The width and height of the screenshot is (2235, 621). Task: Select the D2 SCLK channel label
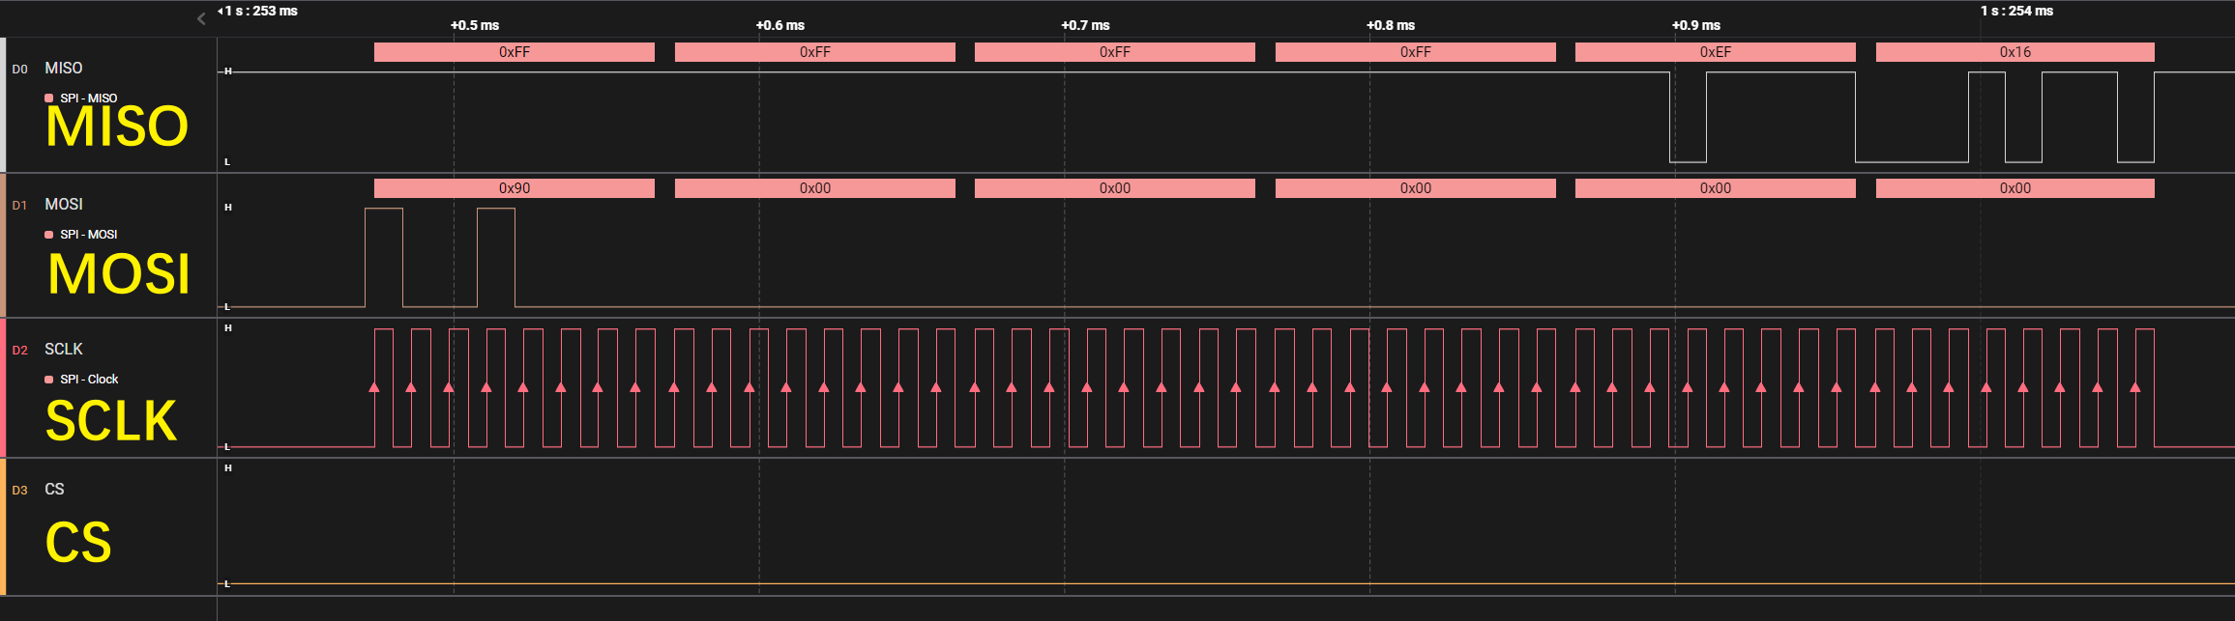click(64, 349)
